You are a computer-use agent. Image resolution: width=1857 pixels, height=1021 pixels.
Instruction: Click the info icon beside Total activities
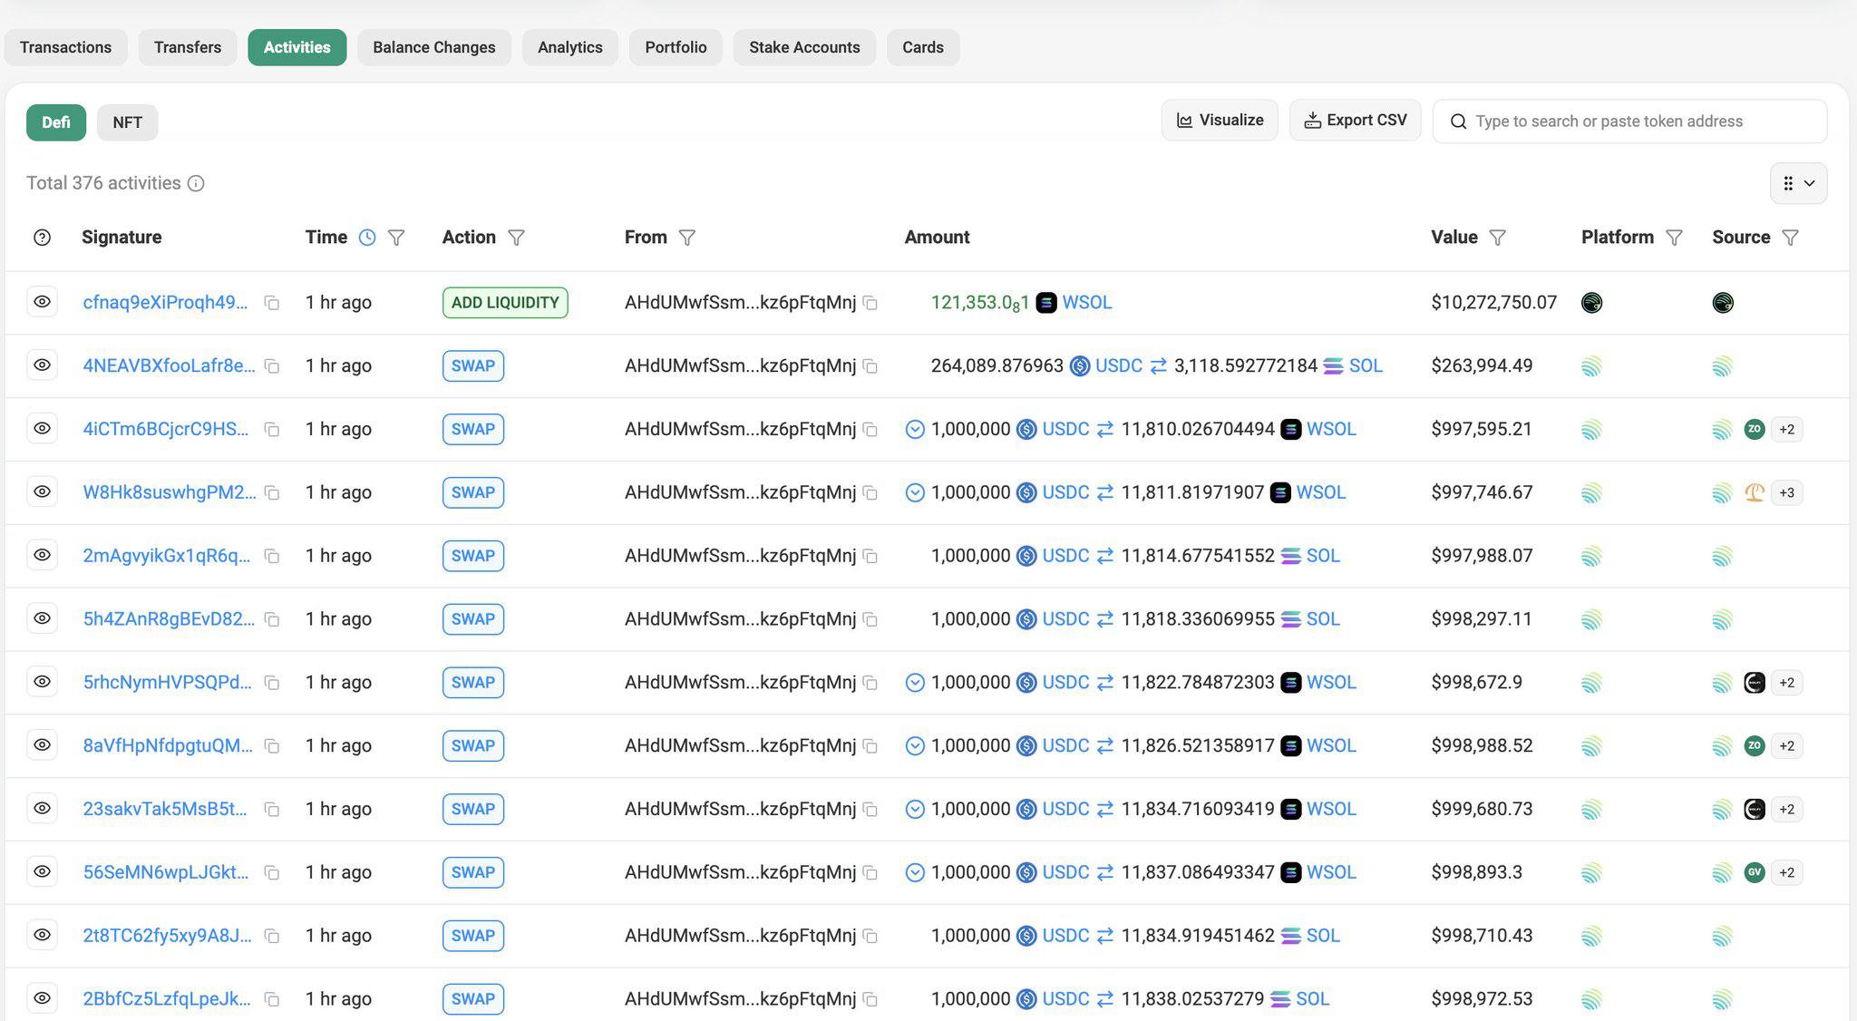[196, 183]
